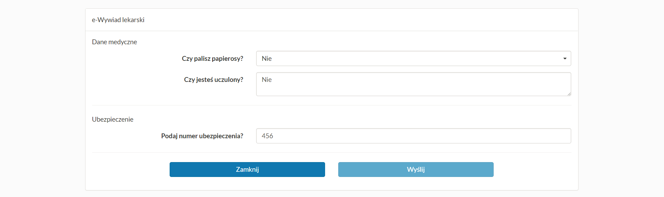The image size is (664, 197).
Task: Click the "Czy jesteś uczulony?" label
Action: pyautogui.click(x=213, y=79)
